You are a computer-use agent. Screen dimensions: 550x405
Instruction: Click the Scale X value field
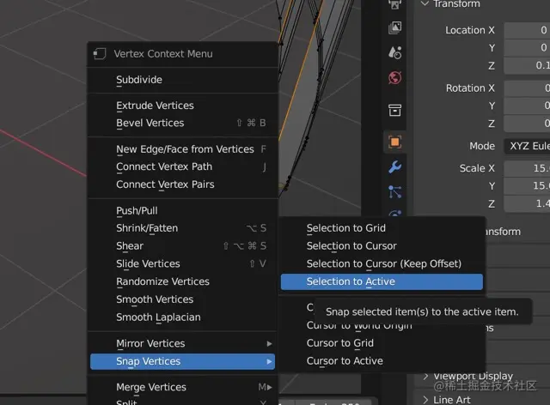click(x=526, y=168)
